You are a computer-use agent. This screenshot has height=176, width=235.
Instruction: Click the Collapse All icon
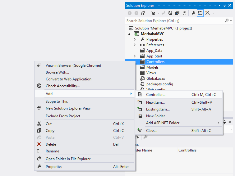pos(177,13)
